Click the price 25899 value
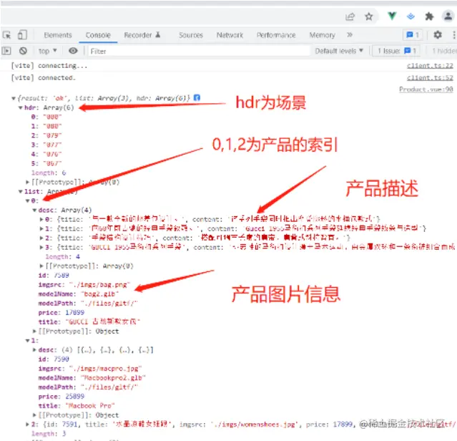This screenshot has height=441, width=457. [x=74, y=397]
